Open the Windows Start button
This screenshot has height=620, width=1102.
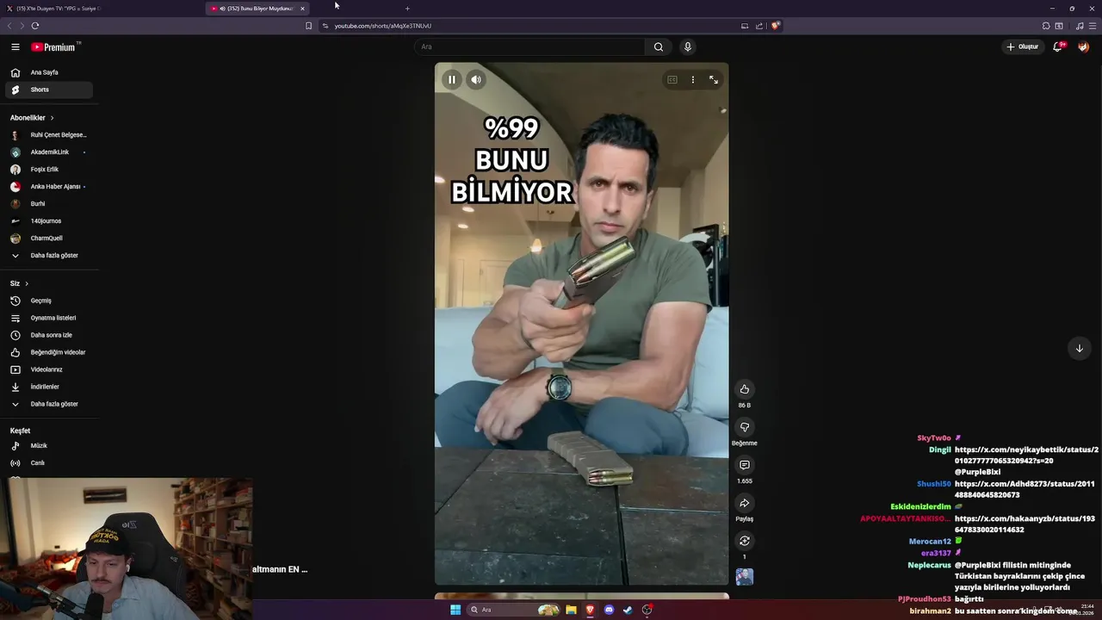[455, 610]
